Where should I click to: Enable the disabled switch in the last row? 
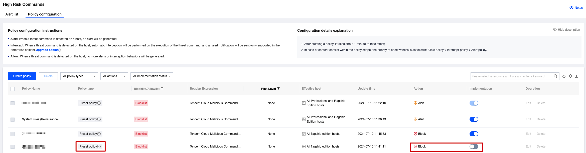click(x=474, y=147)
